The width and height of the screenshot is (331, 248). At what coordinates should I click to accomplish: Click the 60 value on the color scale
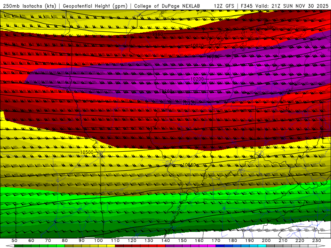(31, 241)
